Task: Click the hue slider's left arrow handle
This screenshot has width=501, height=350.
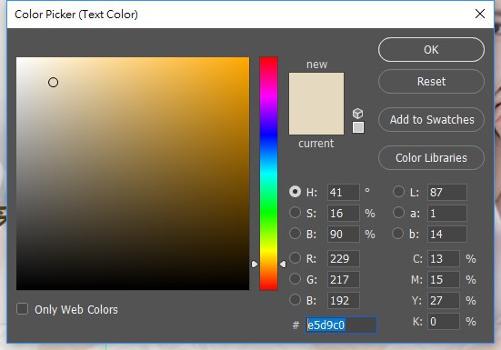Action: [255, 265]
